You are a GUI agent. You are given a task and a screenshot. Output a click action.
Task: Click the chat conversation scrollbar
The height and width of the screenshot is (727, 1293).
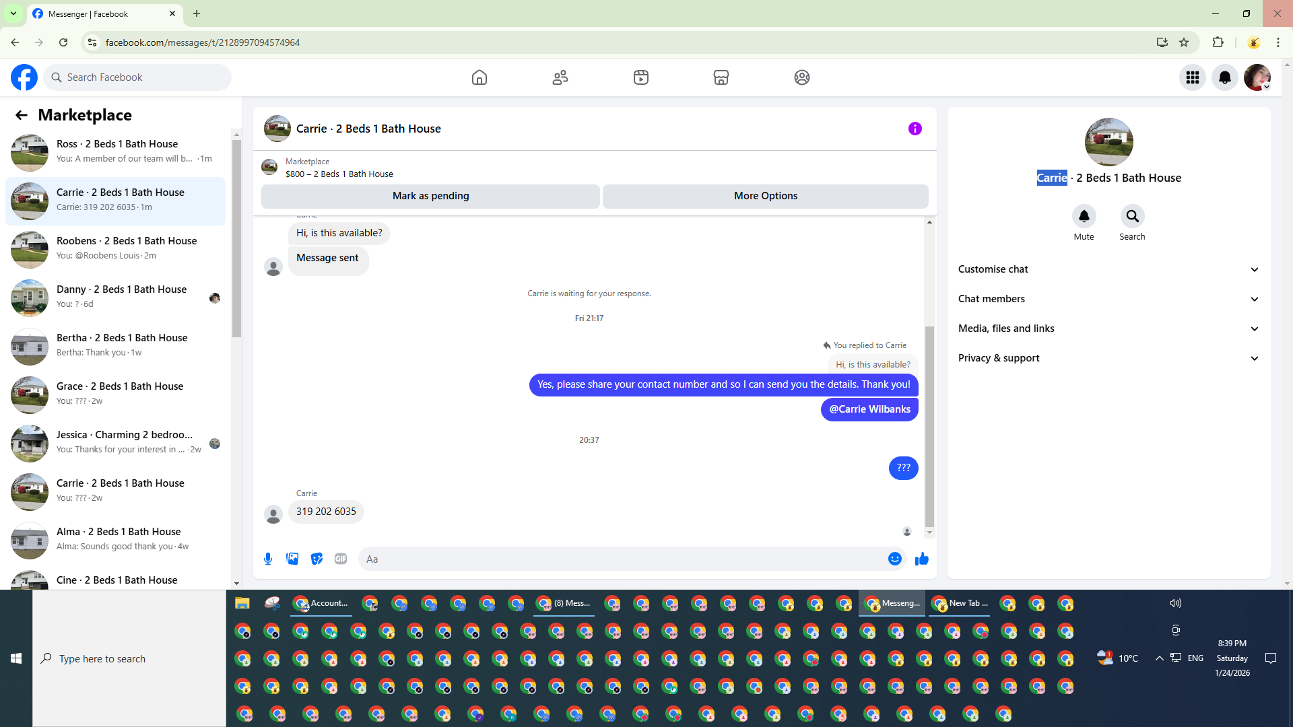click(929, 424)
